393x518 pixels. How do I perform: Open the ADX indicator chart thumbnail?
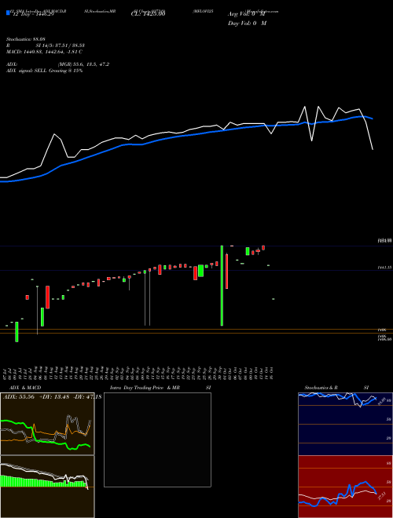click(47, 424)
